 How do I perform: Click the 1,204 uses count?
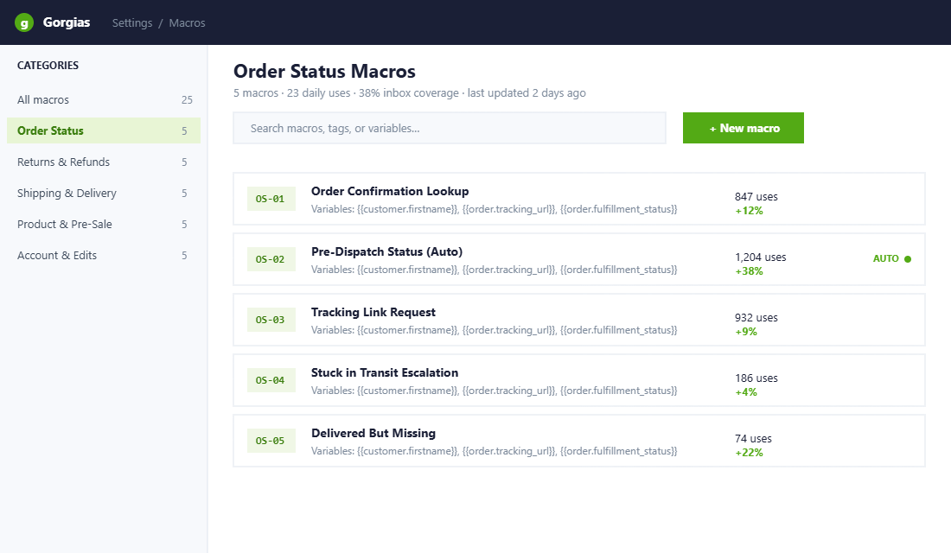[761, 257]
